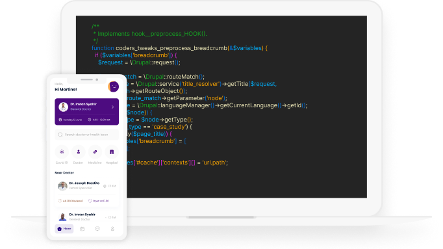Open the chat tab in the bottom navigation
Screen dimensions: 443x249
(97, 229)
